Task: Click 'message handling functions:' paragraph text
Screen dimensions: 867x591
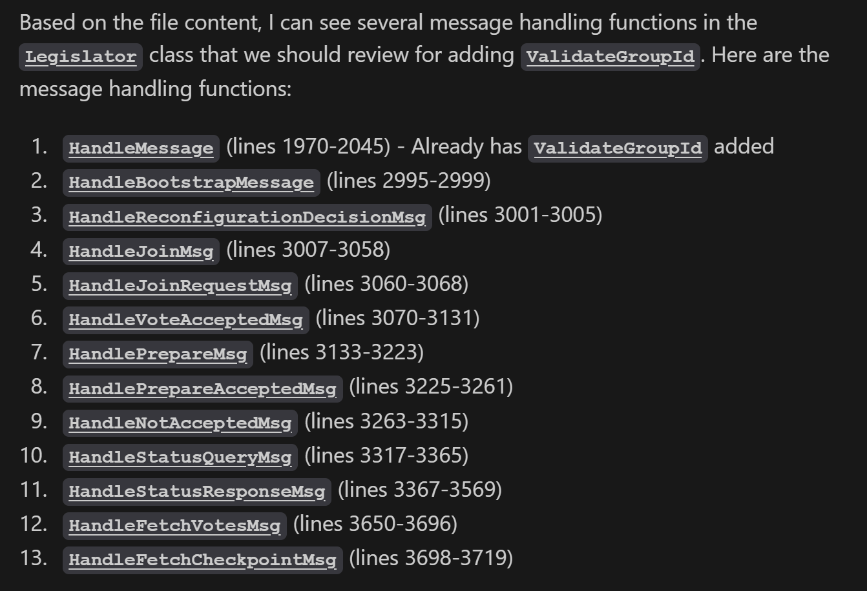Action: 156,88
